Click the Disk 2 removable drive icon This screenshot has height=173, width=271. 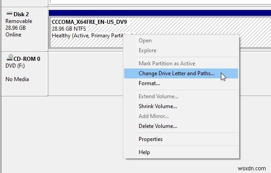click(x=9, y=13)
